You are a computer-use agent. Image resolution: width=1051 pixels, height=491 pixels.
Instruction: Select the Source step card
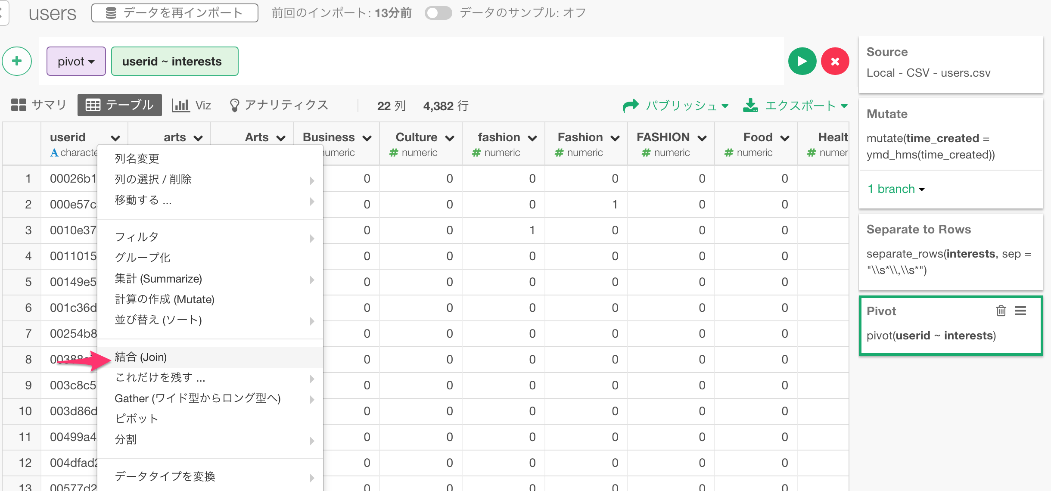pyautogui.click(x=951, y=65)
